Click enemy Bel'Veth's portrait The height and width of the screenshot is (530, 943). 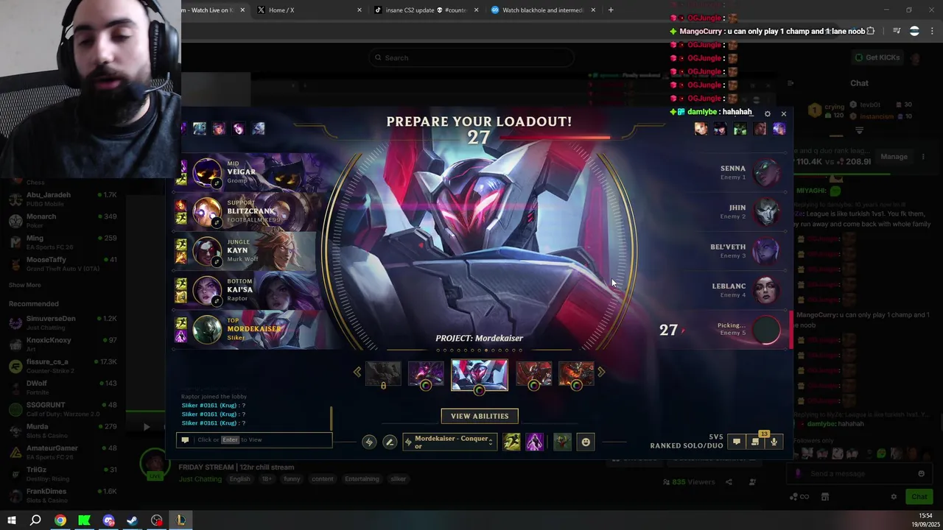click(766, 251)
